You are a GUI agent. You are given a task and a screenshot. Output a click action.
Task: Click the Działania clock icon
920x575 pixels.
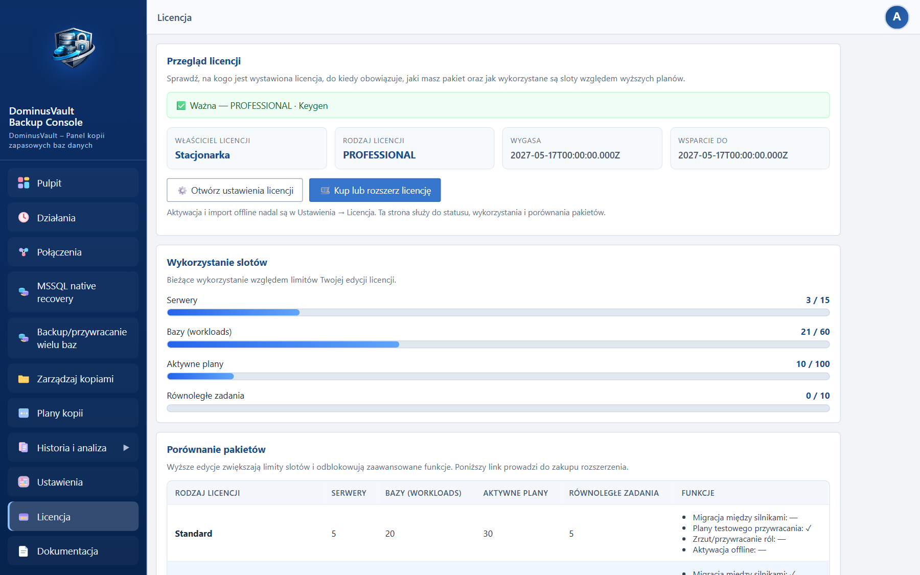coord(24,217)
